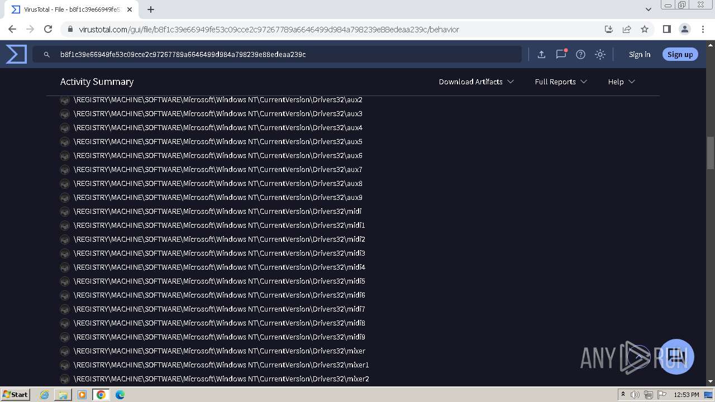
Task: Open Chrome three-dot menu
Action: pos(703,29)
